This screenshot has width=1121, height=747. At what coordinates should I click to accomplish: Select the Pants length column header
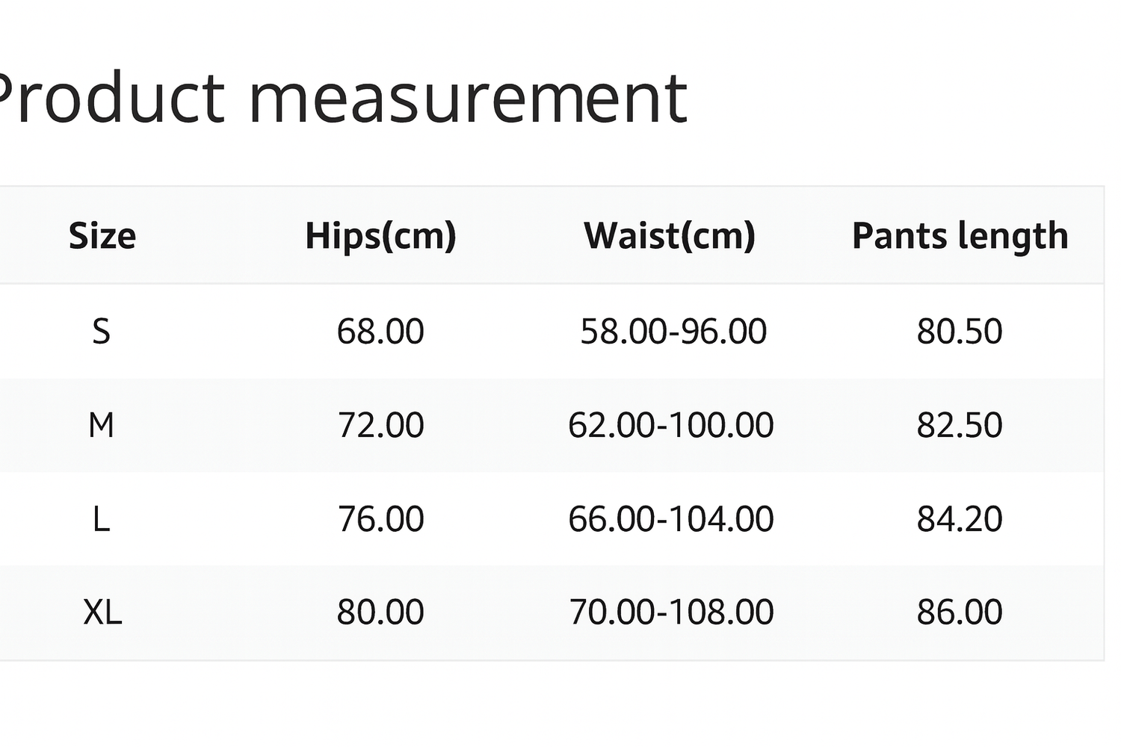tap(960, 236)
